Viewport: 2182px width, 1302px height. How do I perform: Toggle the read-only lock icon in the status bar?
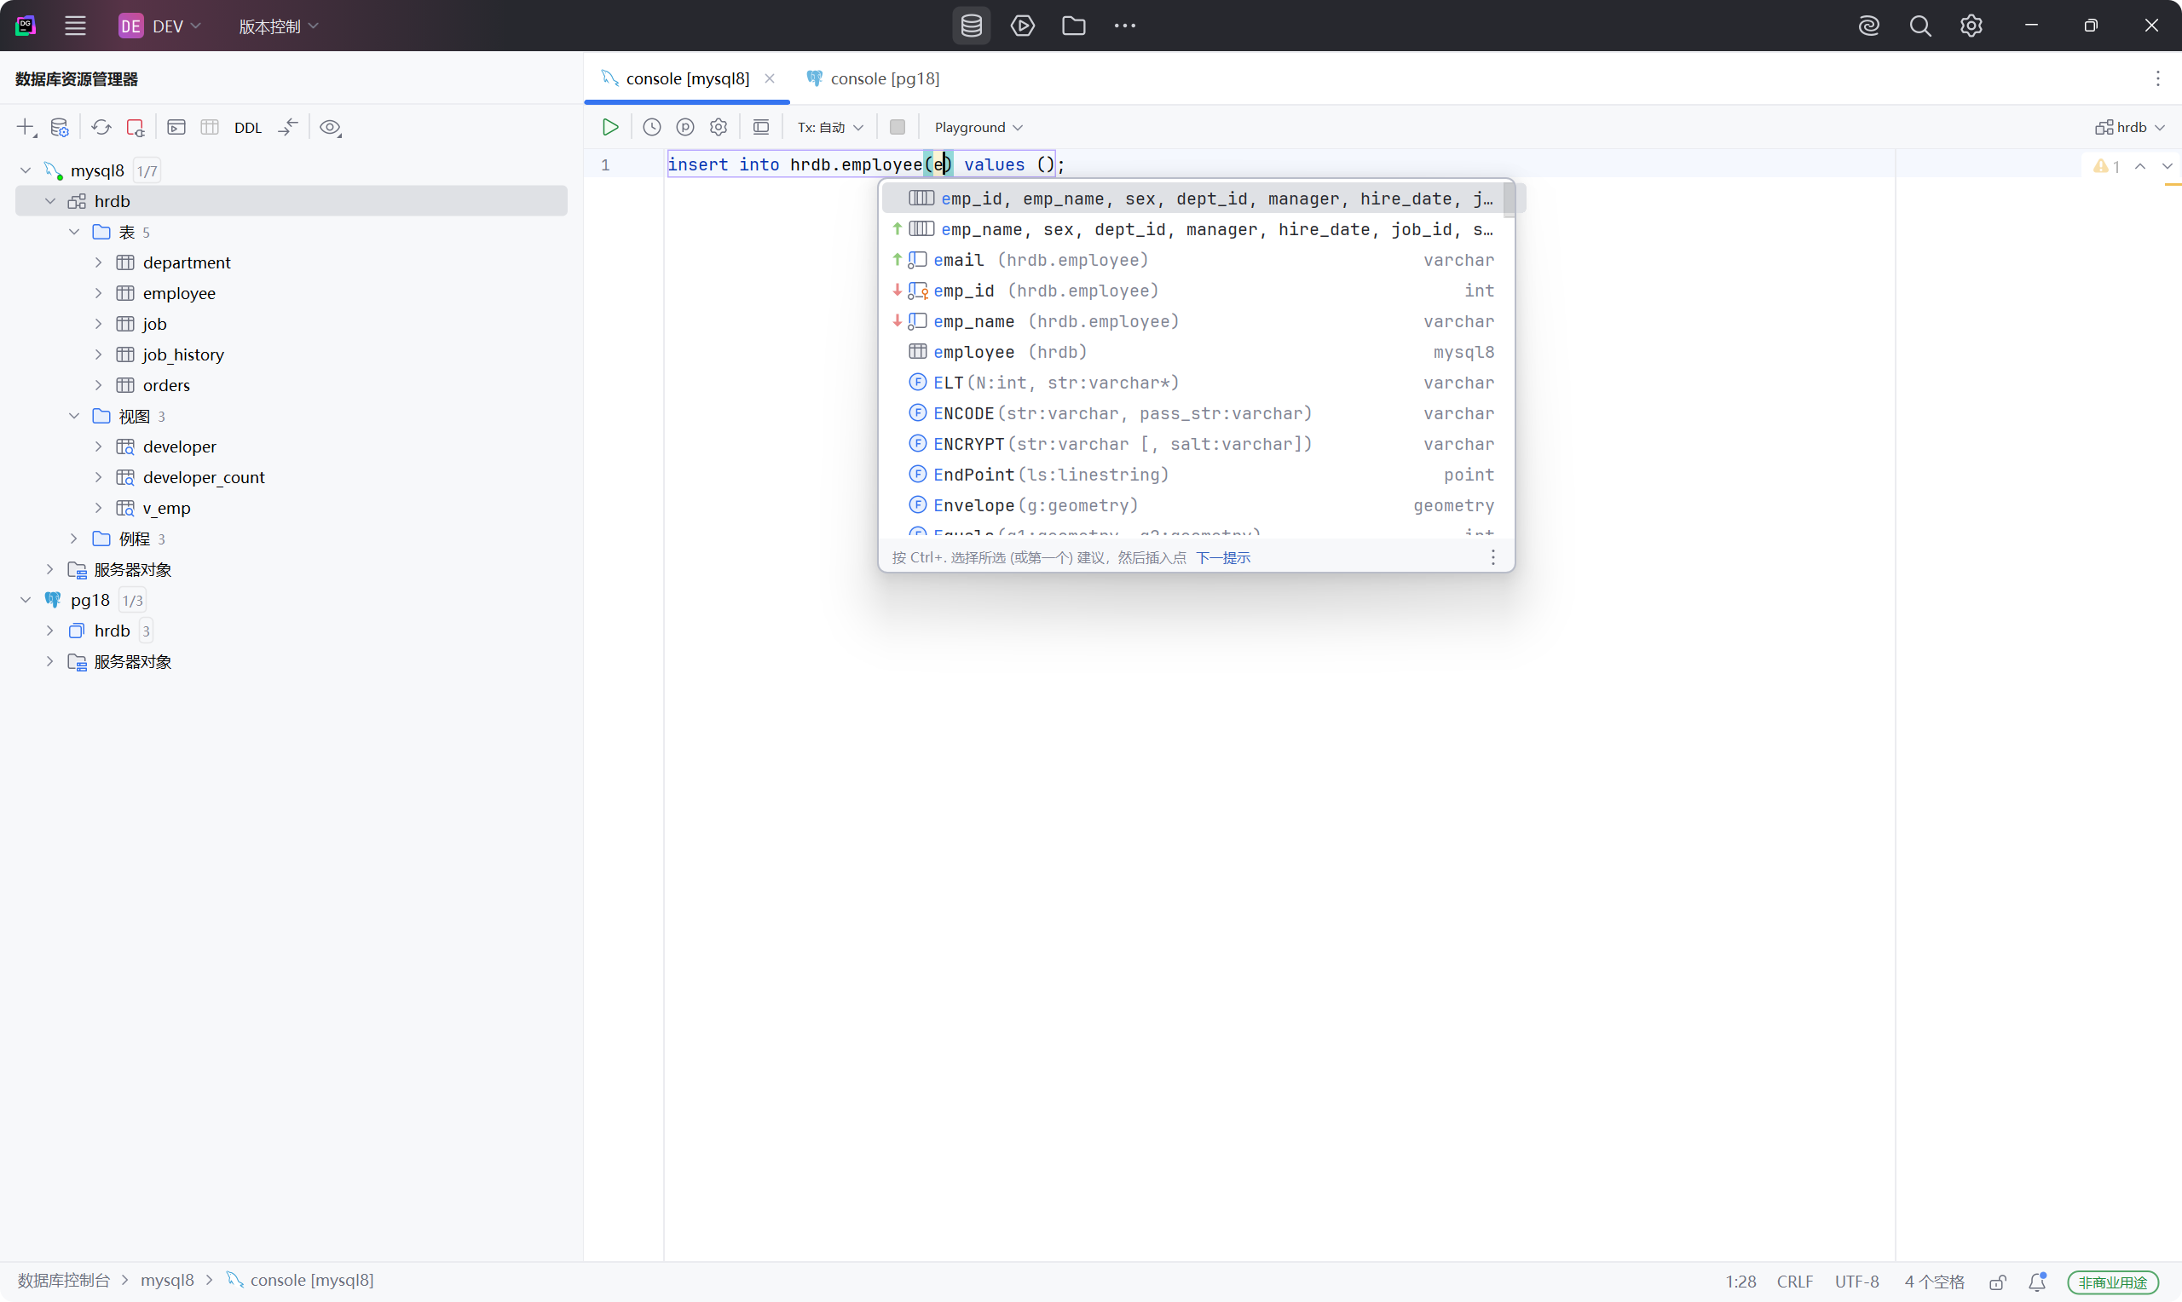click(x=1998, y=1281)
